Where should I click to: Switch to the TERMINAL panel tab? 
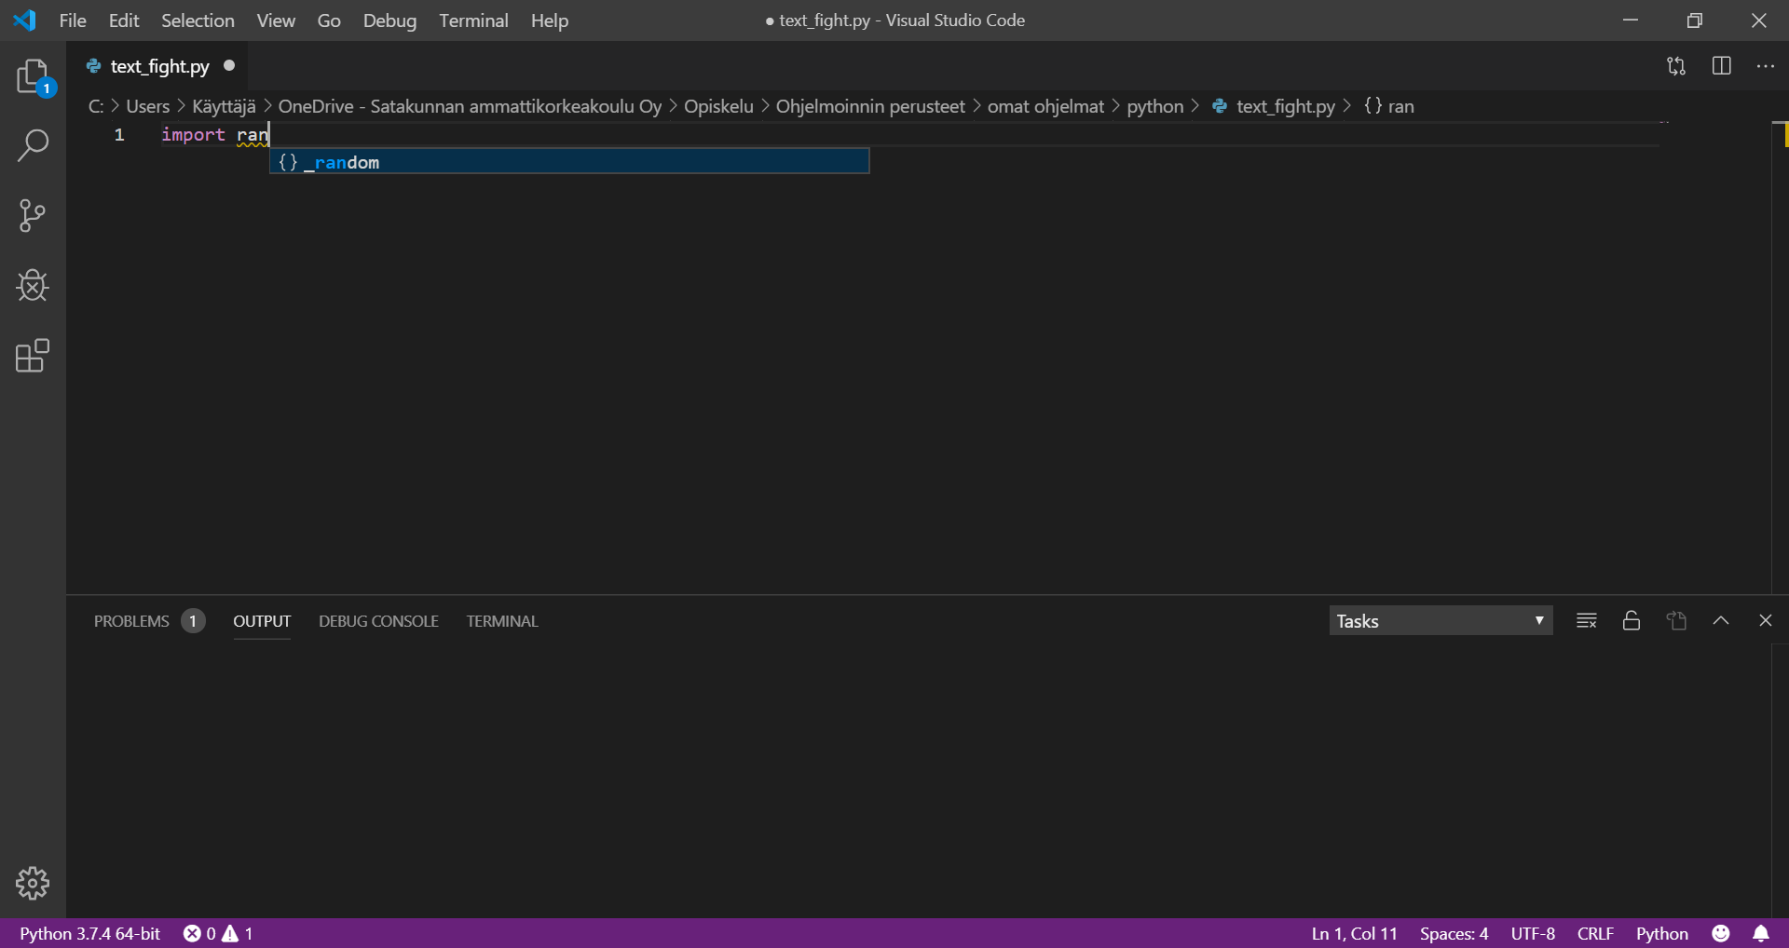click(502, 621)
